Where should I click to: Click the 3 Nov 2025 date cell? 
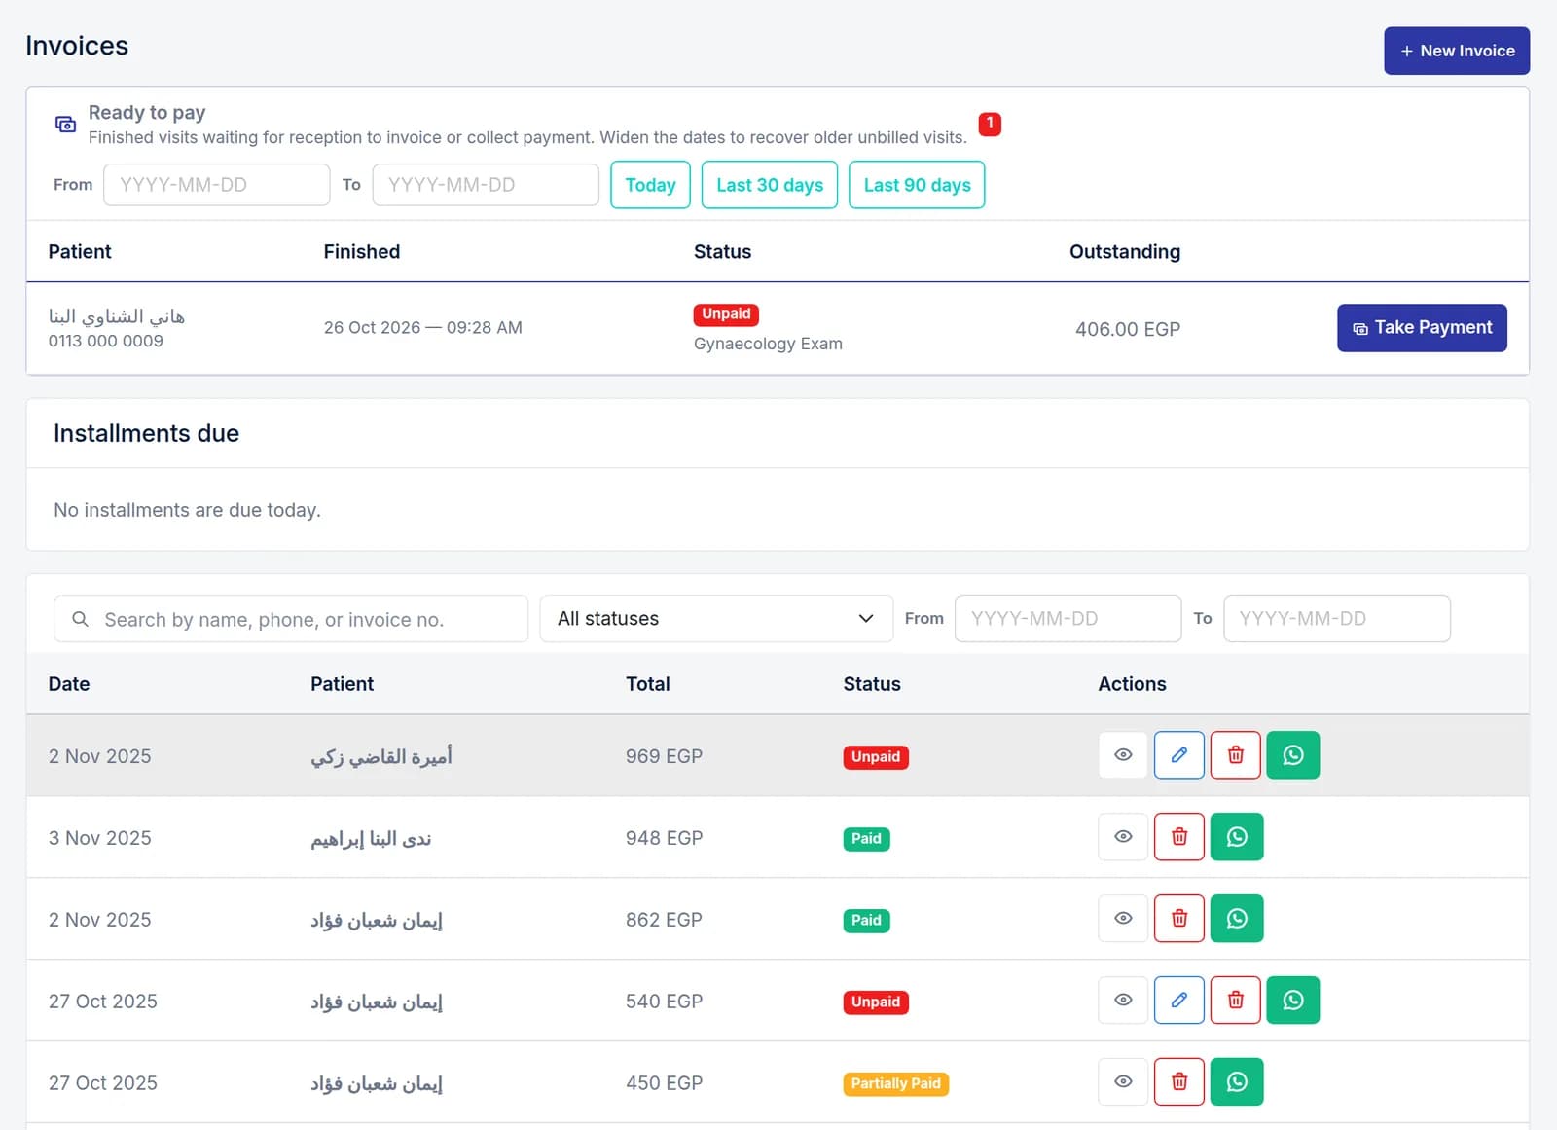(100, 838)
